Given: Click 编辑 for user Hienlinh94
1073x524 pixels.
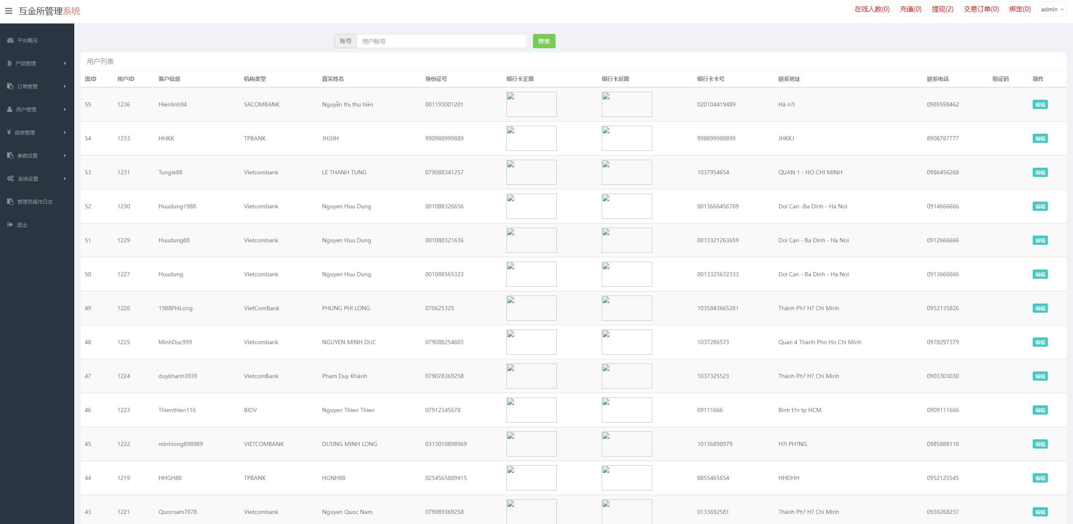Looking at the screenshot, I should (x=1040, y=104).
